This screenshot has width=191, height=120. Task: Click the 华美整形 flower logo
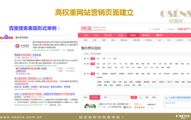(x=17, y=46)
